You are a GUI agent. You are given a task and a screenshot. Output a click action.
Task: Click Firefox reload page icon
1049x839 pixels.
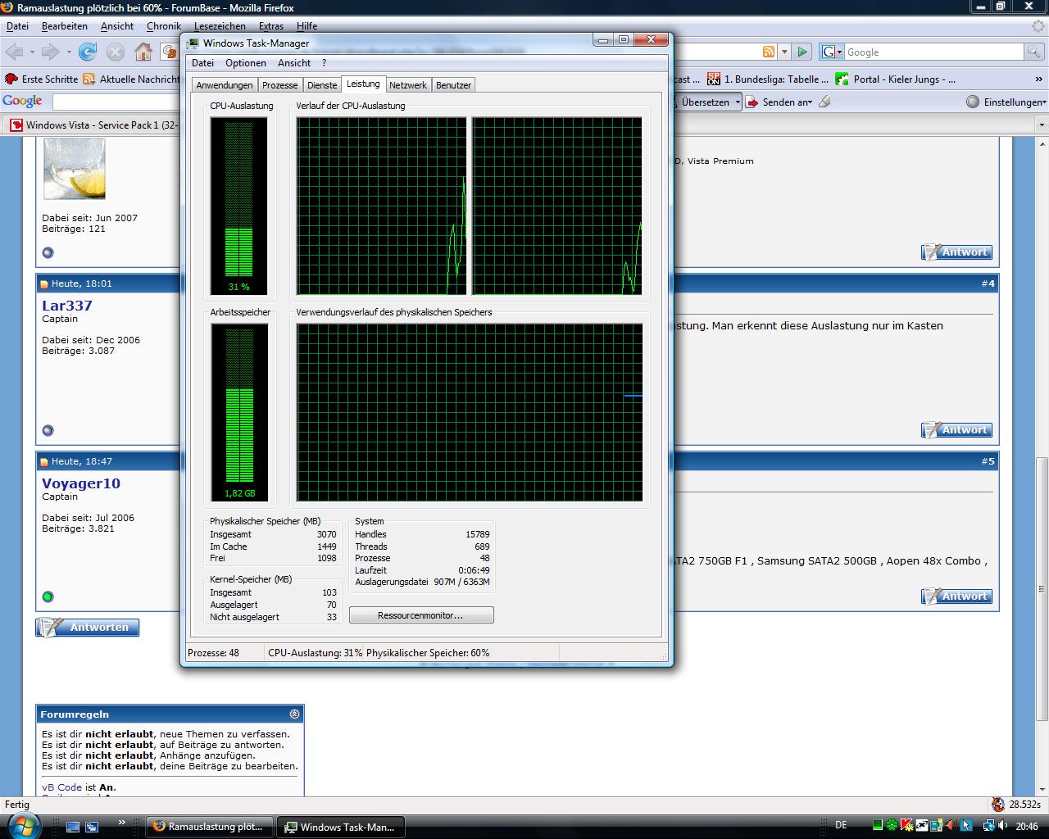[x=88, y=52]
